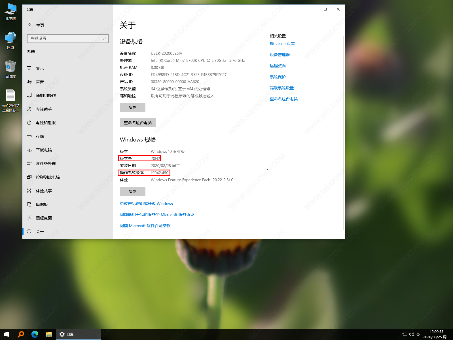
Task: Select 此电脑 desktop icon
Action: (10, 12)
